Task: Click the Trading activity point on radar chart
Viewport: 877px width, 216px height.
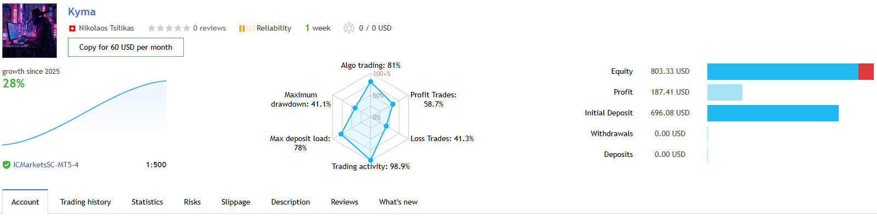Action: (x=371, y=160)
